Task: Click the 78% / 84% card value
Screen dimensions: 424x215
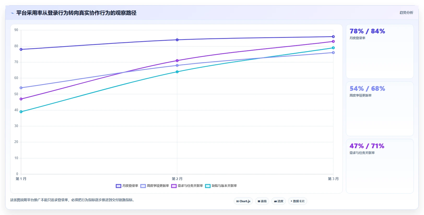Action: (367, 31)
